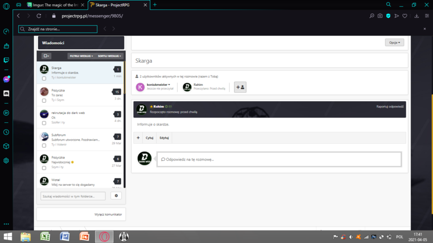Switch to the Imgur browser tab

(55, 5)
